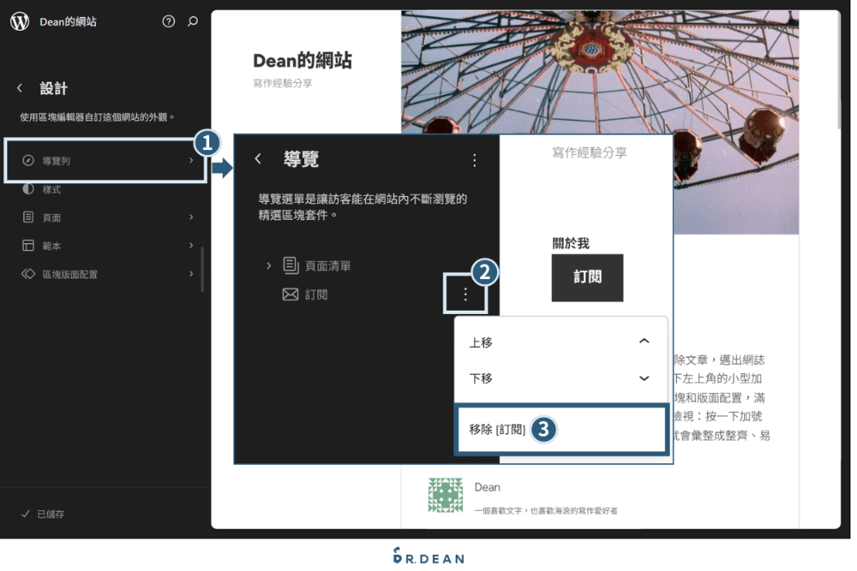Open the 導覽列 sidebar entry chevron
This screenshot has height=571, width=857.
coord(193,161)
